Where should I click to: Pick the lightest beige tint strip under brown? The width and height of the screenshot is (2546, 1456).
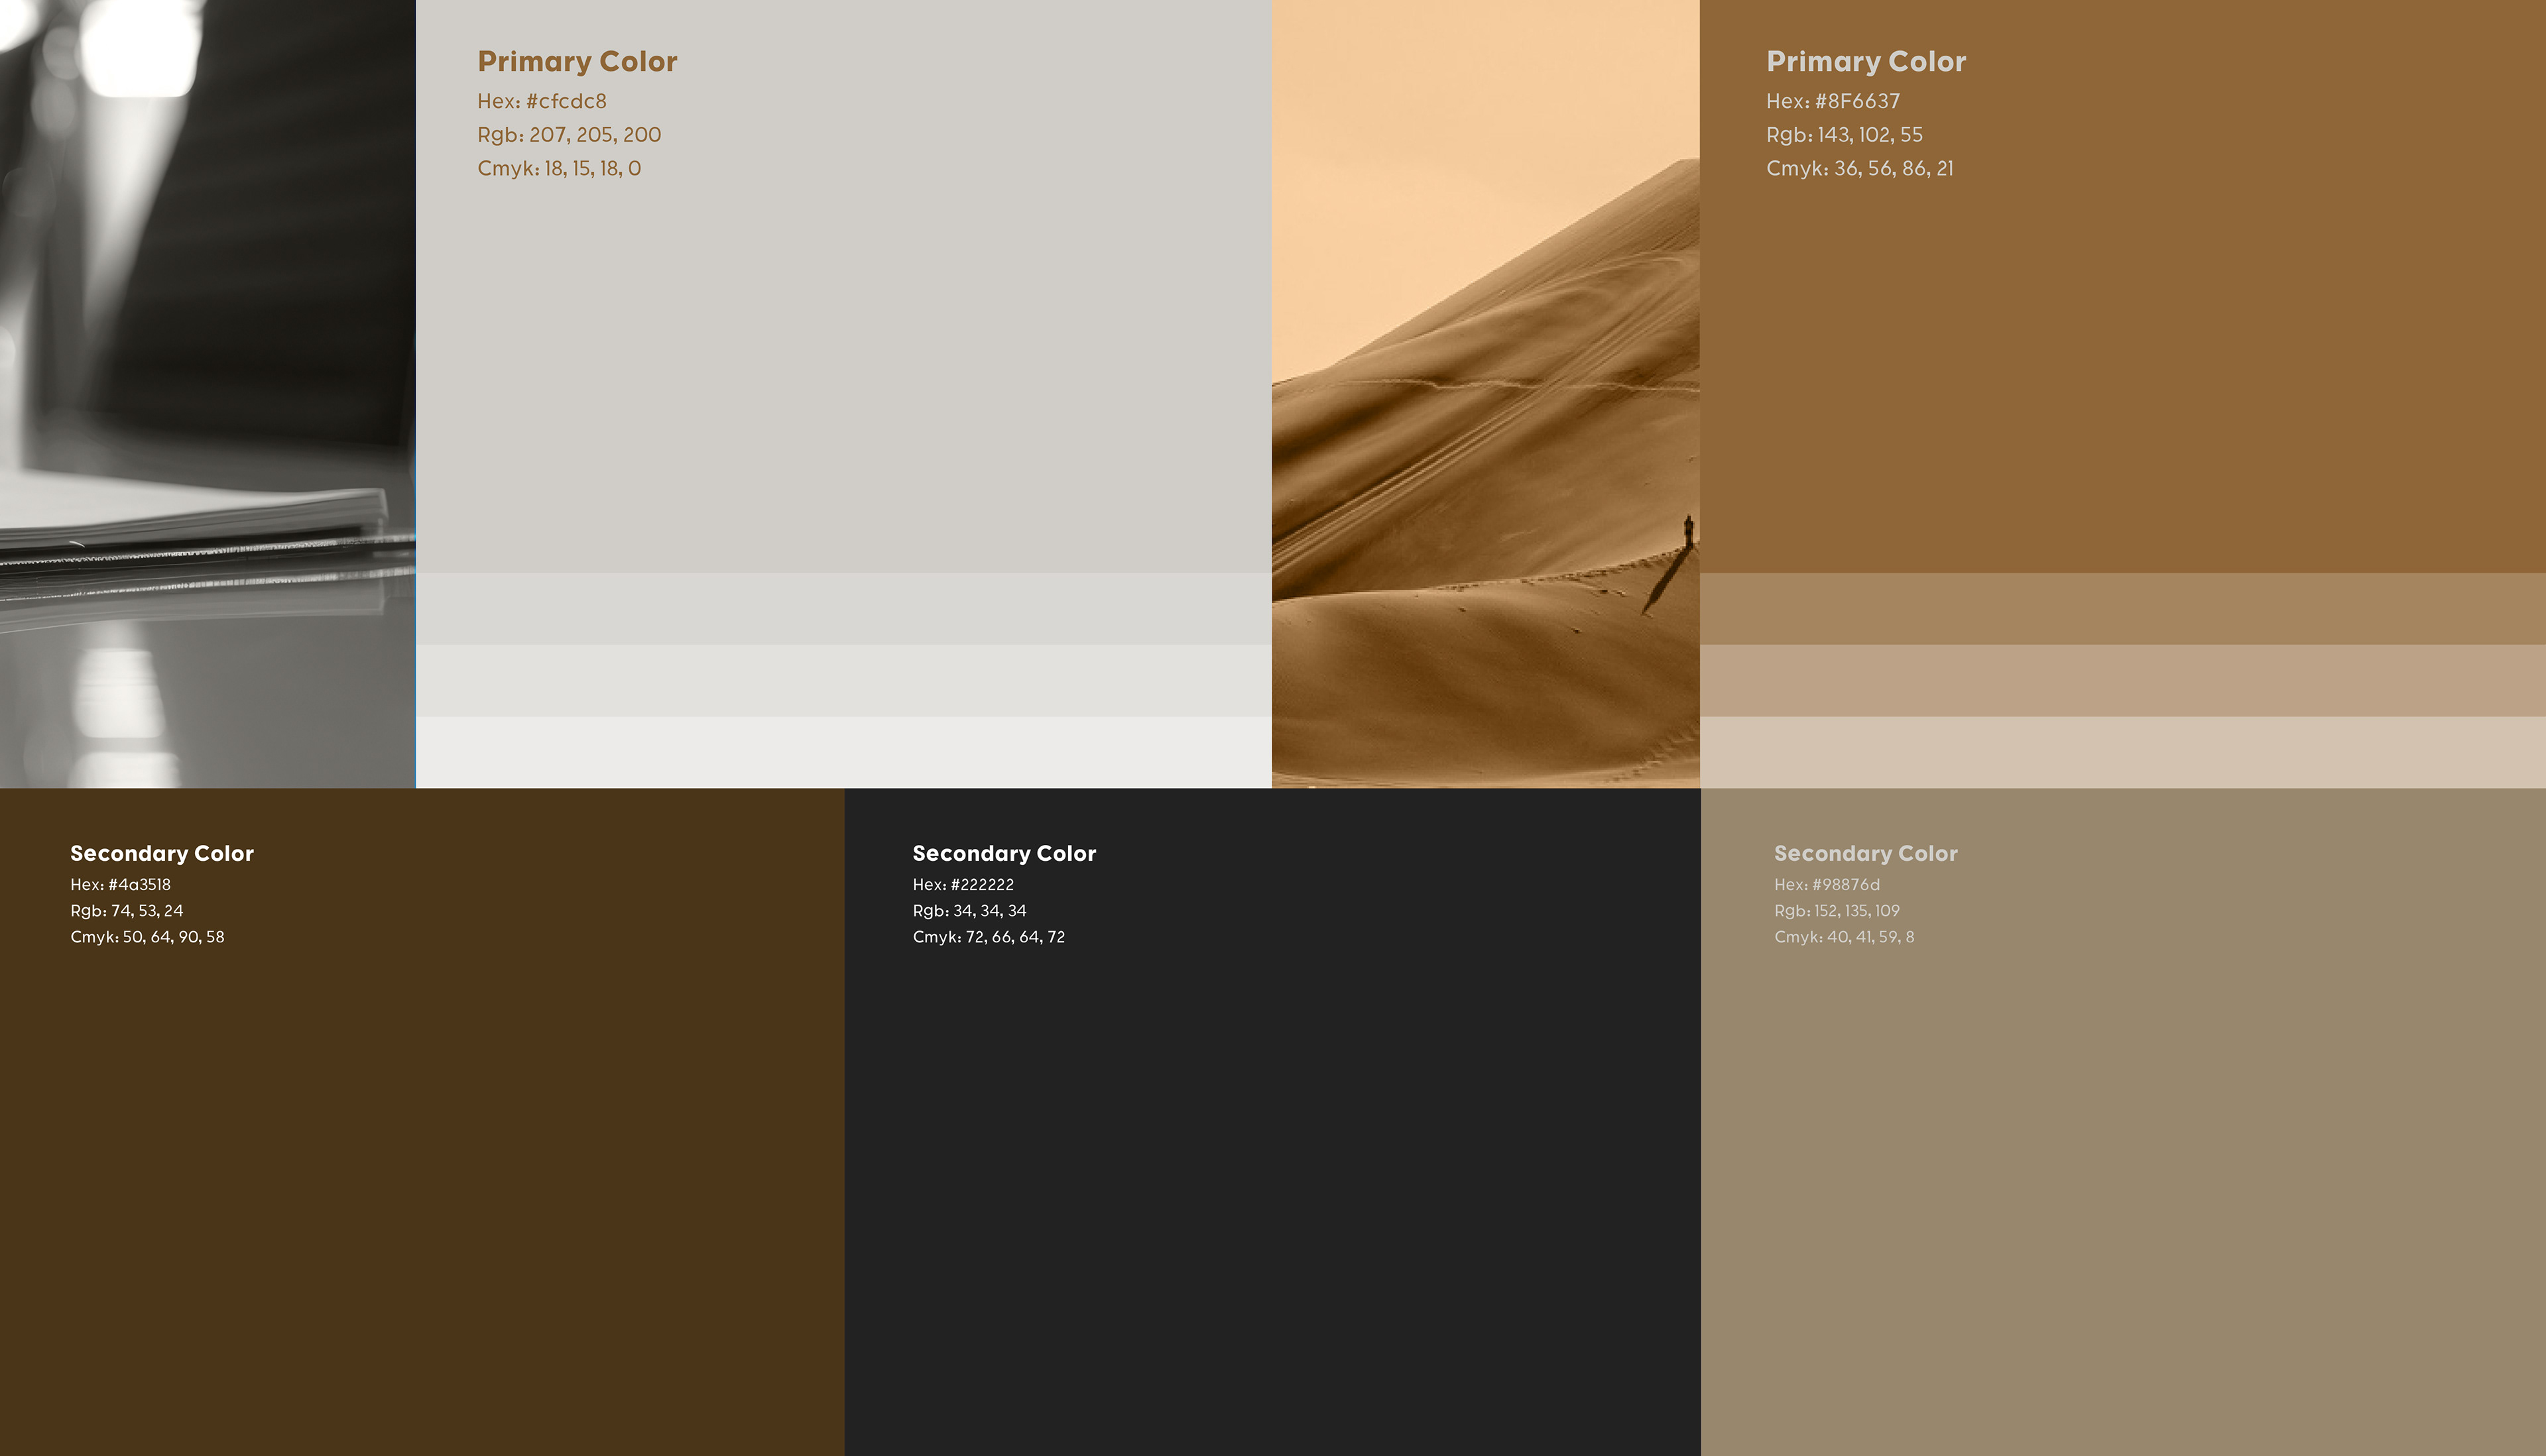click(2121, 752)
